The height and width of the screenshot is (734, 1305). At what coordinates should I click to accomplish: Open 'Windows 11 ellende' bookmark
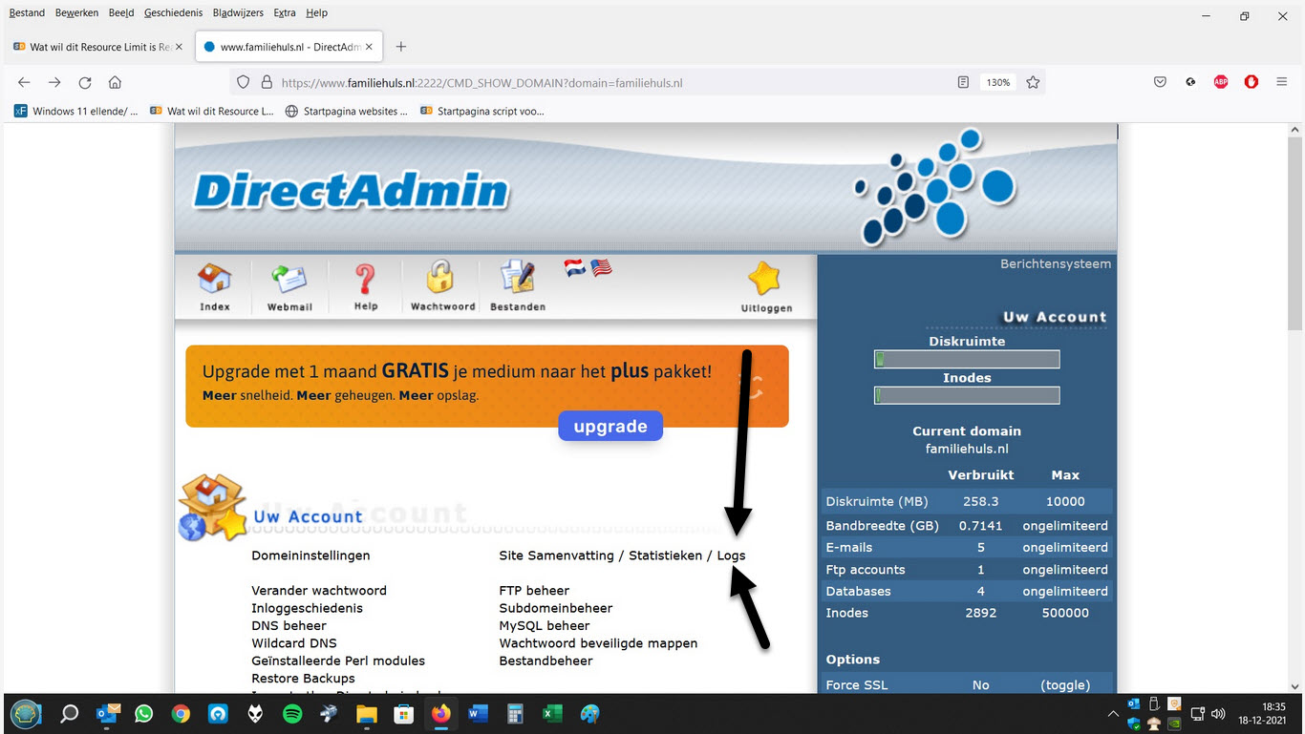point(76,111)
